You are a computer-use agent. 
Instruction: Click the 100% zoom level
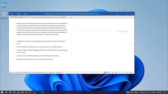click(131, 73)
